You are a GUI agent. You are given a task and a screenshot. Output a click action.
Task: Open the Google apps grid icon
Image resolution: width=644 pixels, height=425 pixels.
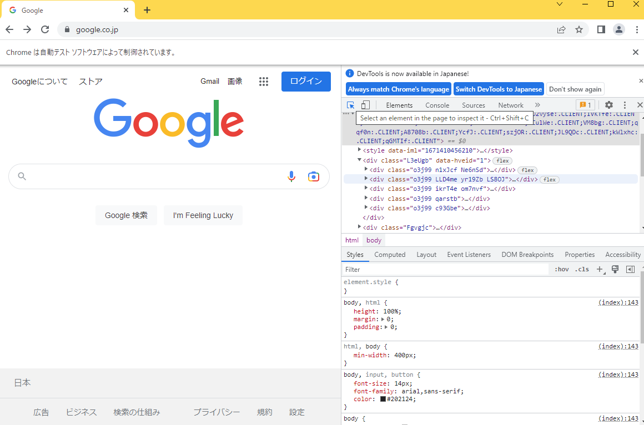(x=264, y=81)
